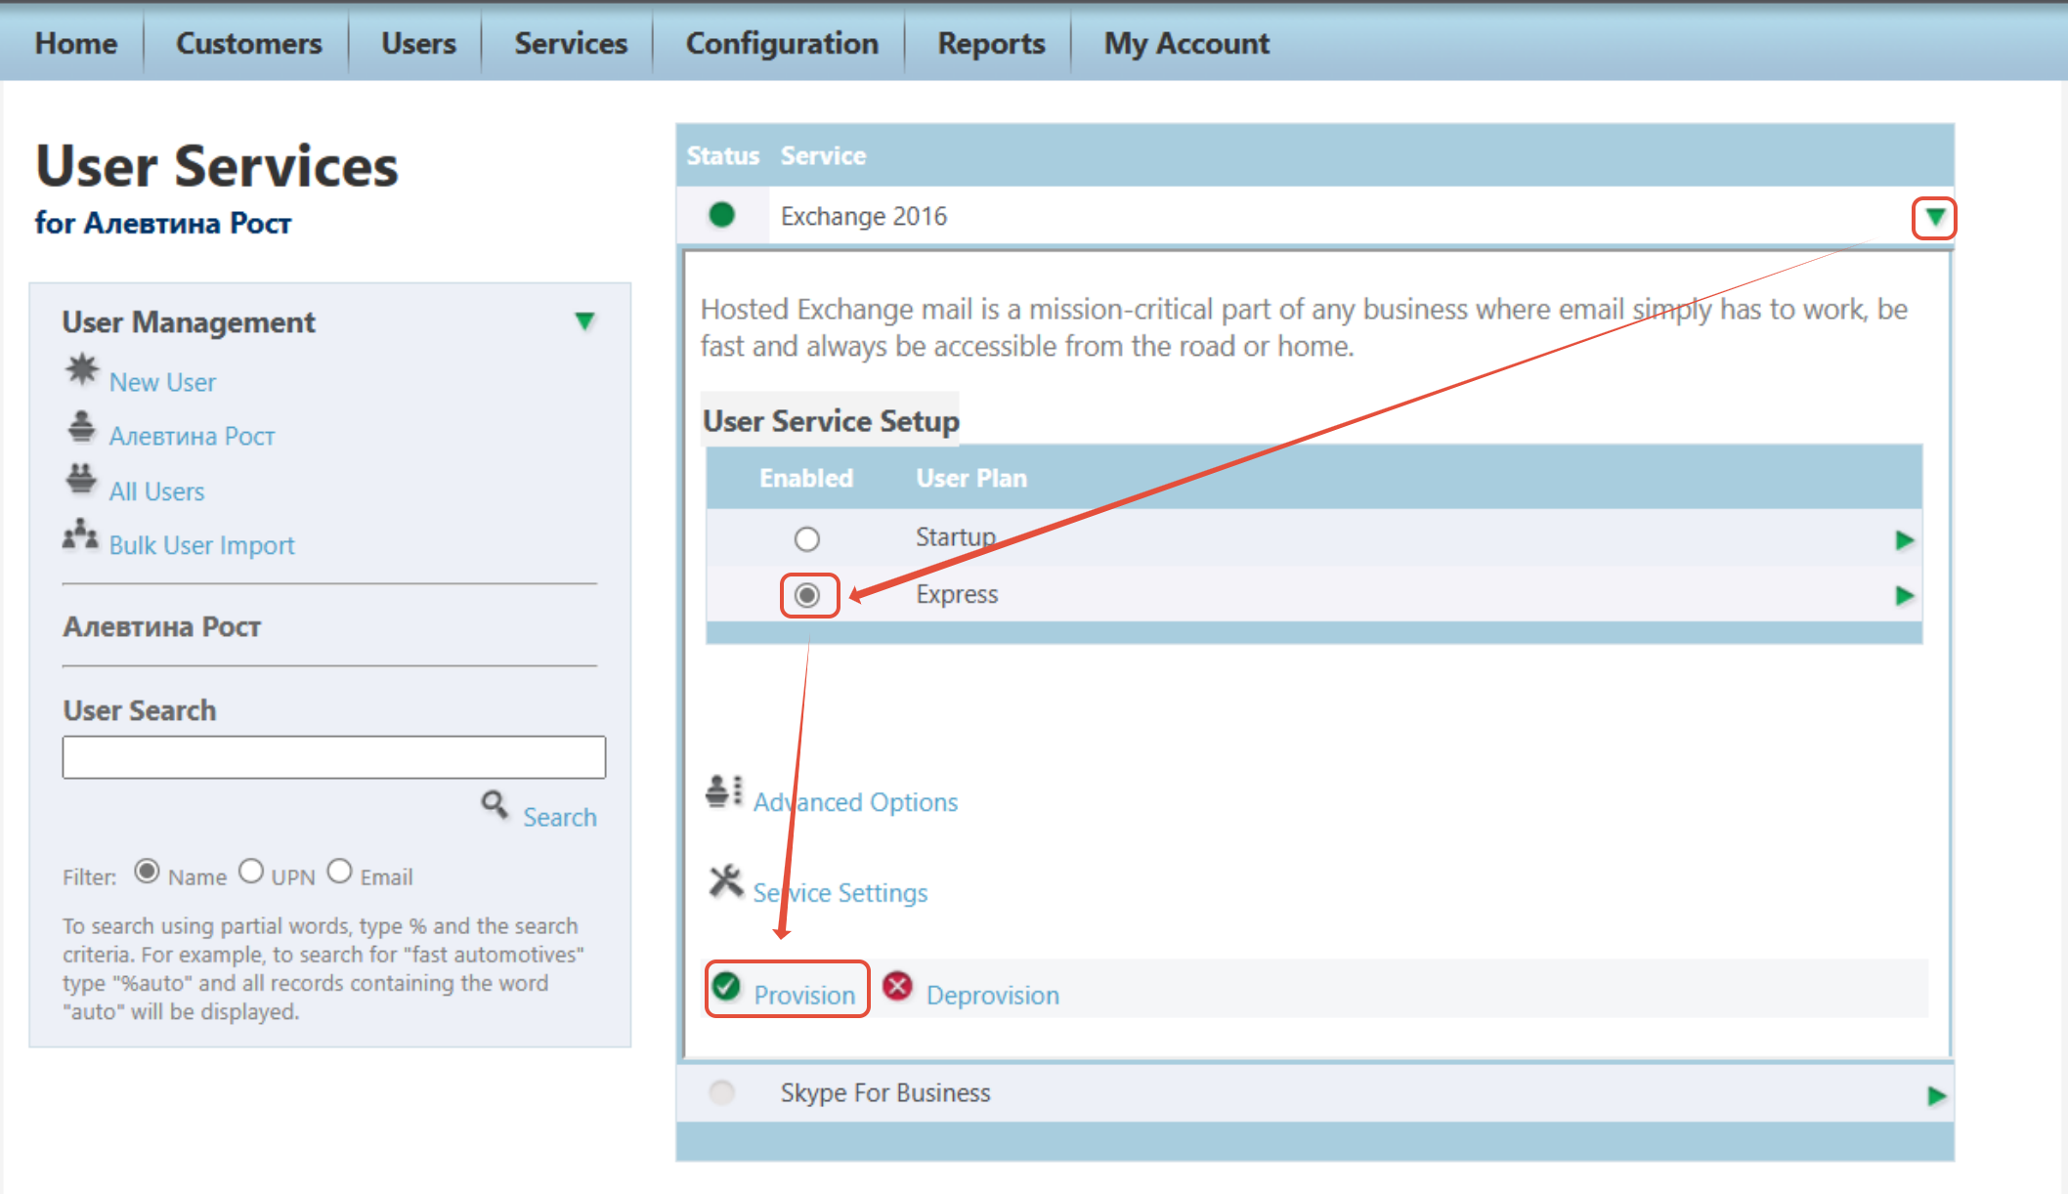2068x1194 pixels.
Task: Select the Express plan radio button
Action: coord(807,595)
